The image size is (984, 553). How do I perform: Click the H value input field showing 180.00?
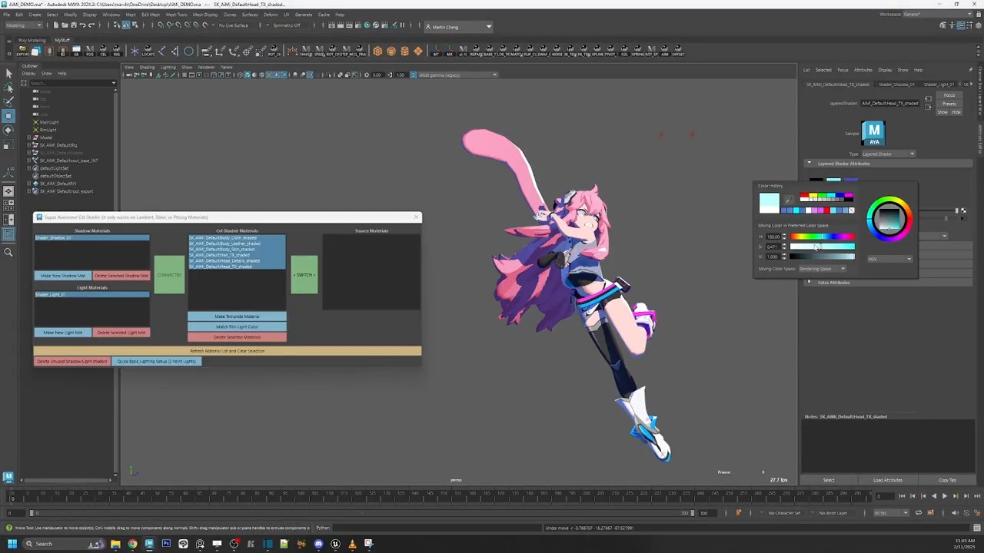click(x=773, y=237)
